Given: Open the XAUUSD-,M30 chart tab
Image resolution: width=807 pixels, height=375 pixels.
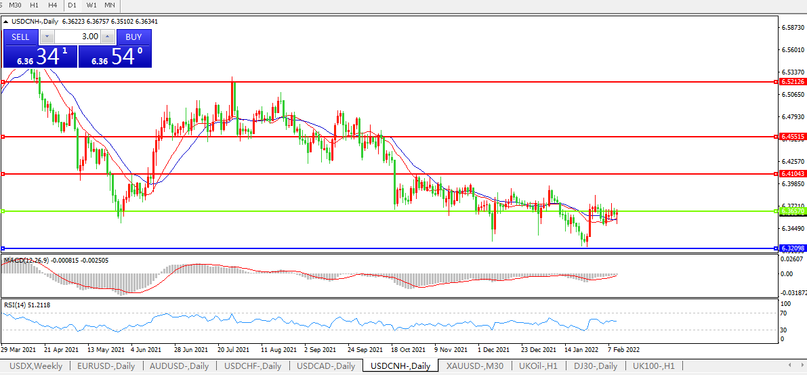Looking at the screenshot, I should tap(474, 366).
